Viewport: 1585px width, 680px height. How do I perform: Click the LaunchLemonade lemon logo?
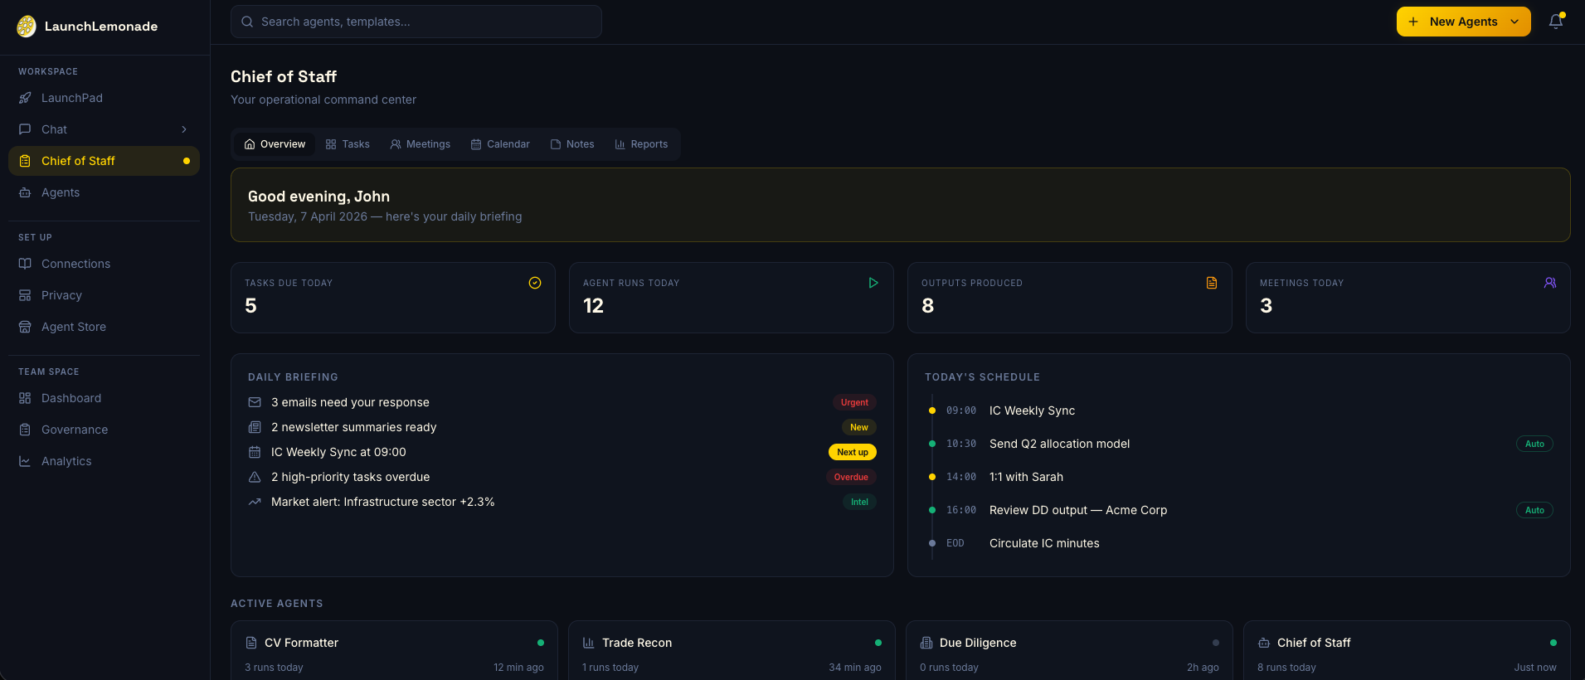click(x=27, y=27)
